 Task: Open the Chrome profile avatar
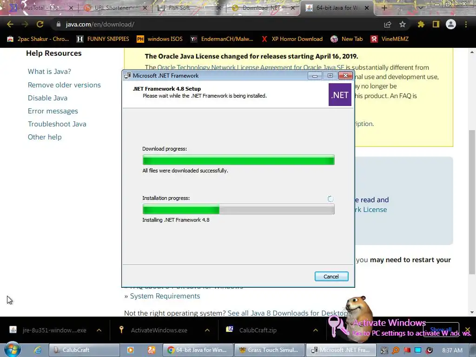pos(451,24)
